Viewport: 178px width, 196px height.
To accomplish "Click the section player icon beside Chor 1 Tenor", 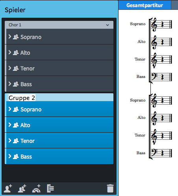I will 16,68.
